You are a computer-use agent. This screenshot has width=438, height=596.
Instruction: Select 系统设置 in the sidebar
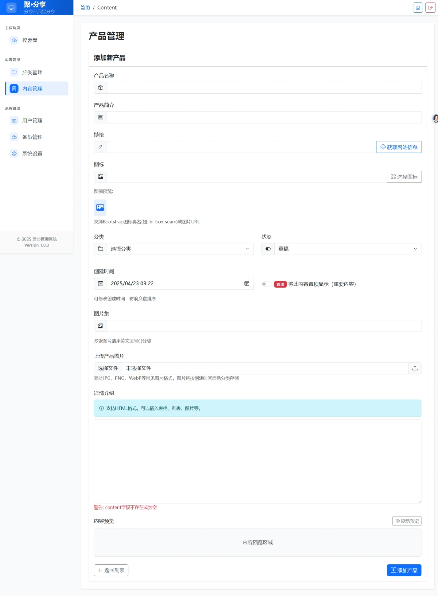[32, 153]
